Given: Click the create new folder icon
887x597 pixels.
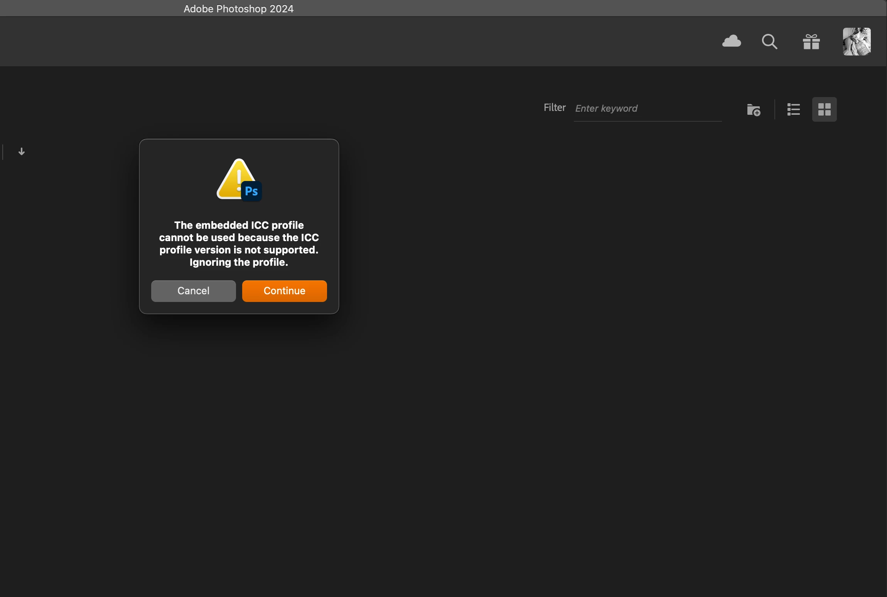Looking at the screenshot, I should (753, 110).
